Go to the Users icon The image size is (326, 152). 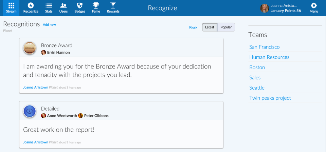point(63,6)
